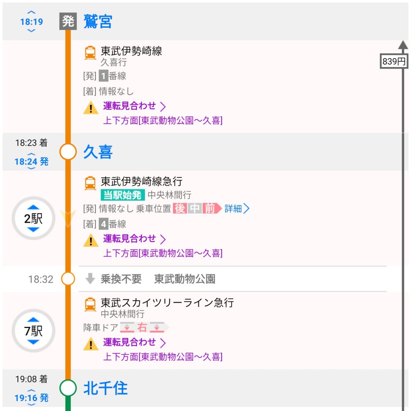The height and width of the screenshot is (411, 411).
Task: Open 上下方面[東武動物公園〜久喜] under スカイツリーライン
Action: coord(163,356)
